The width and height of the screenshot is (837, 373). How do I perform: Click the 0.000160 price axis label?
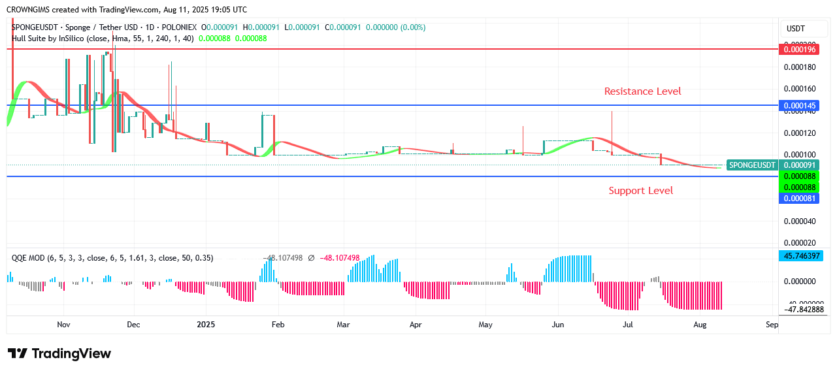point(800,89)
